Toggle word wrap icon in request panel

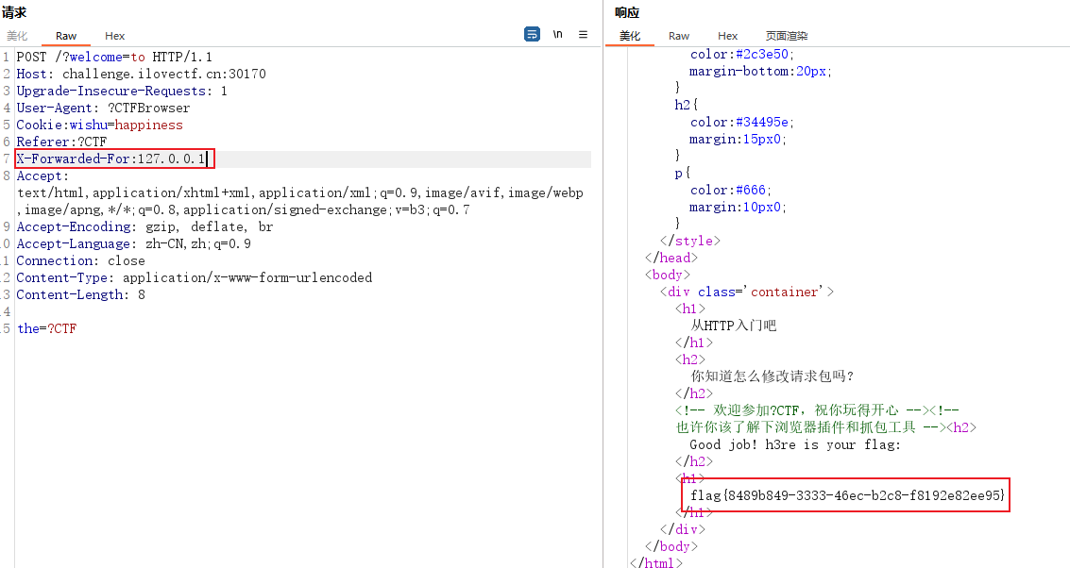click(x=532, y=34)
